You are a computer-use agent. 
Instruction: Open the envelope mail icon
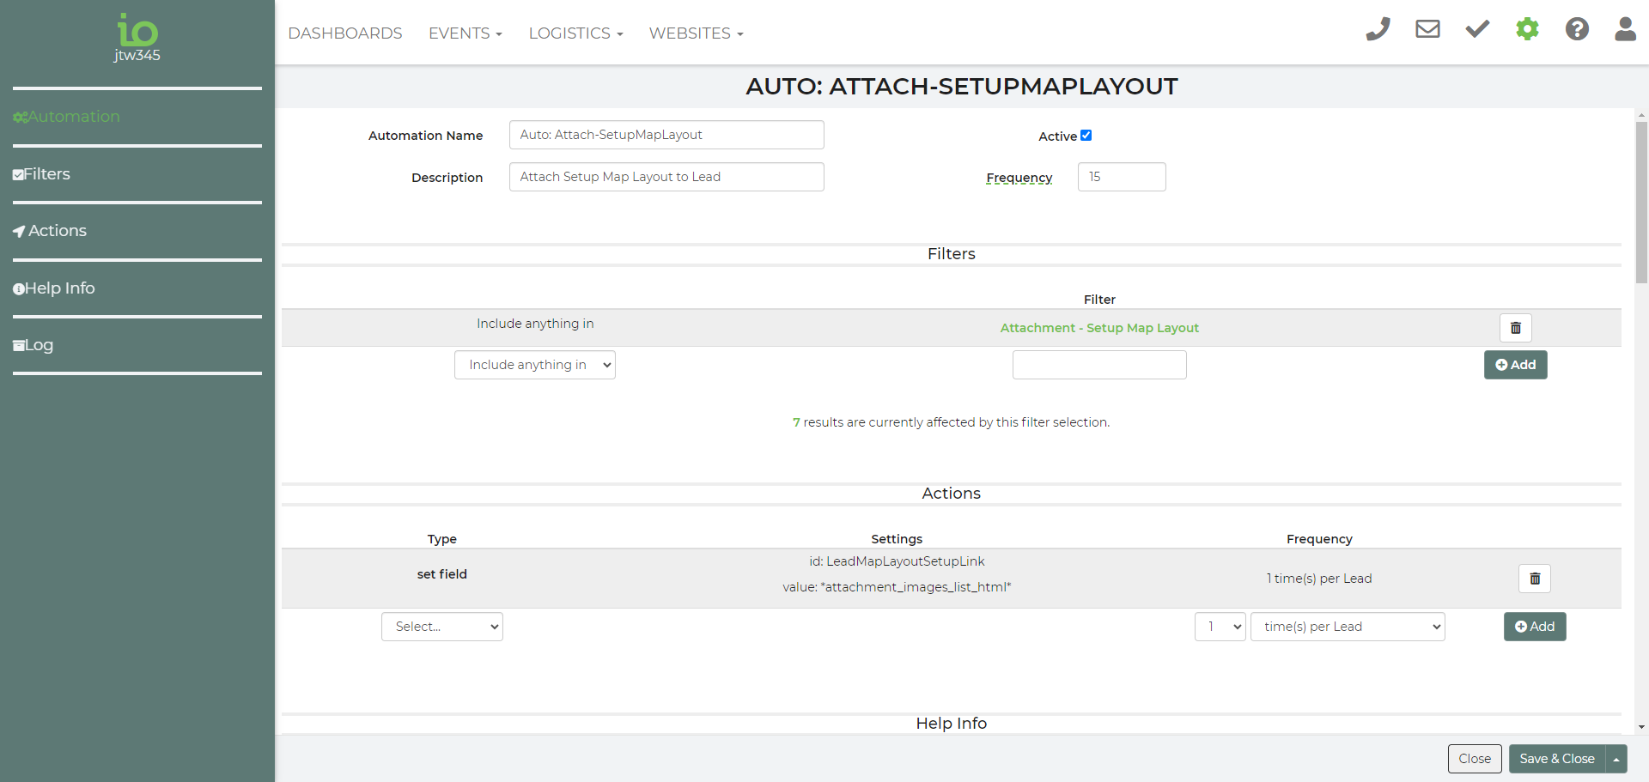click(x=1427, y=30)
